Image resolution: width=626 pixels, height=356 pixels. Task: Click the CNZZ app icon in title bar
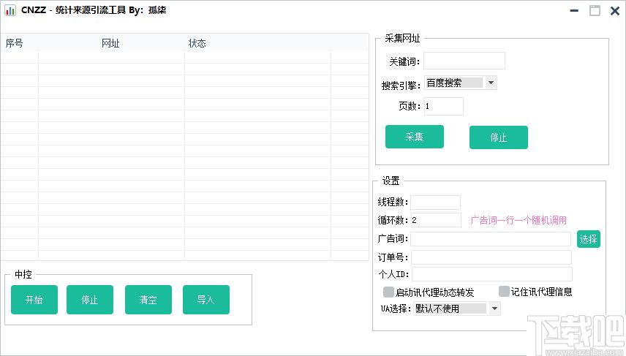click(x=10, y=10)
